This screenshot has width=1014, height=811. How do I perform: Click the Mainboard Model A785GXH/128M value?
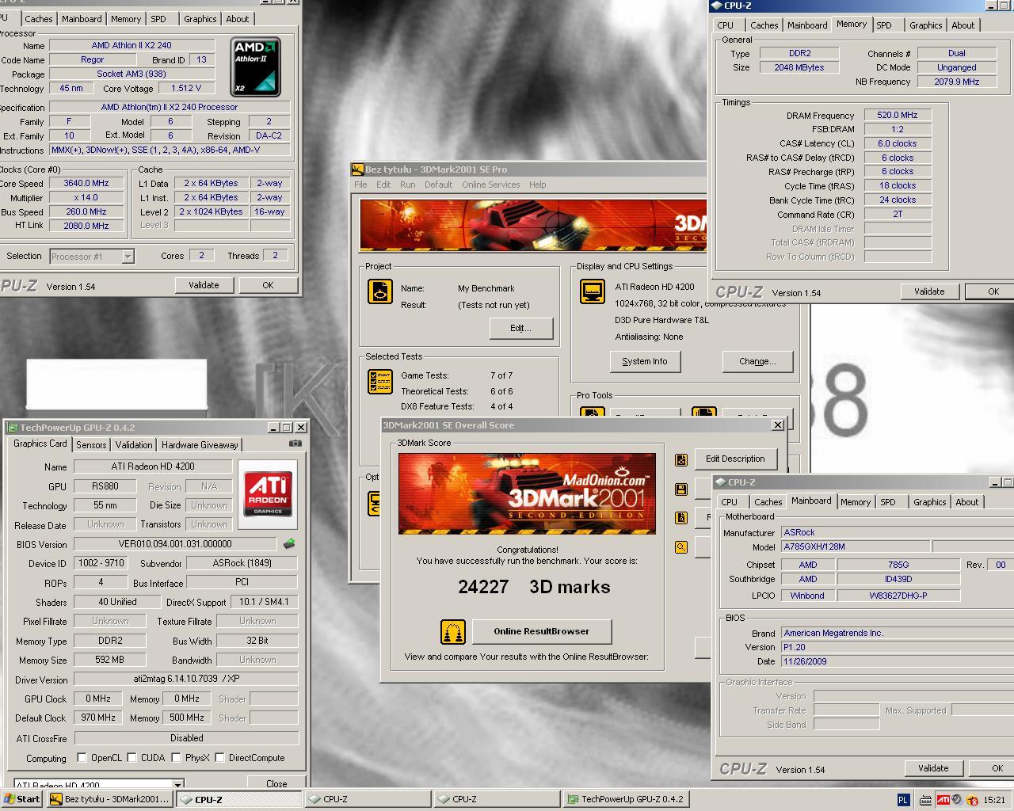856,546
